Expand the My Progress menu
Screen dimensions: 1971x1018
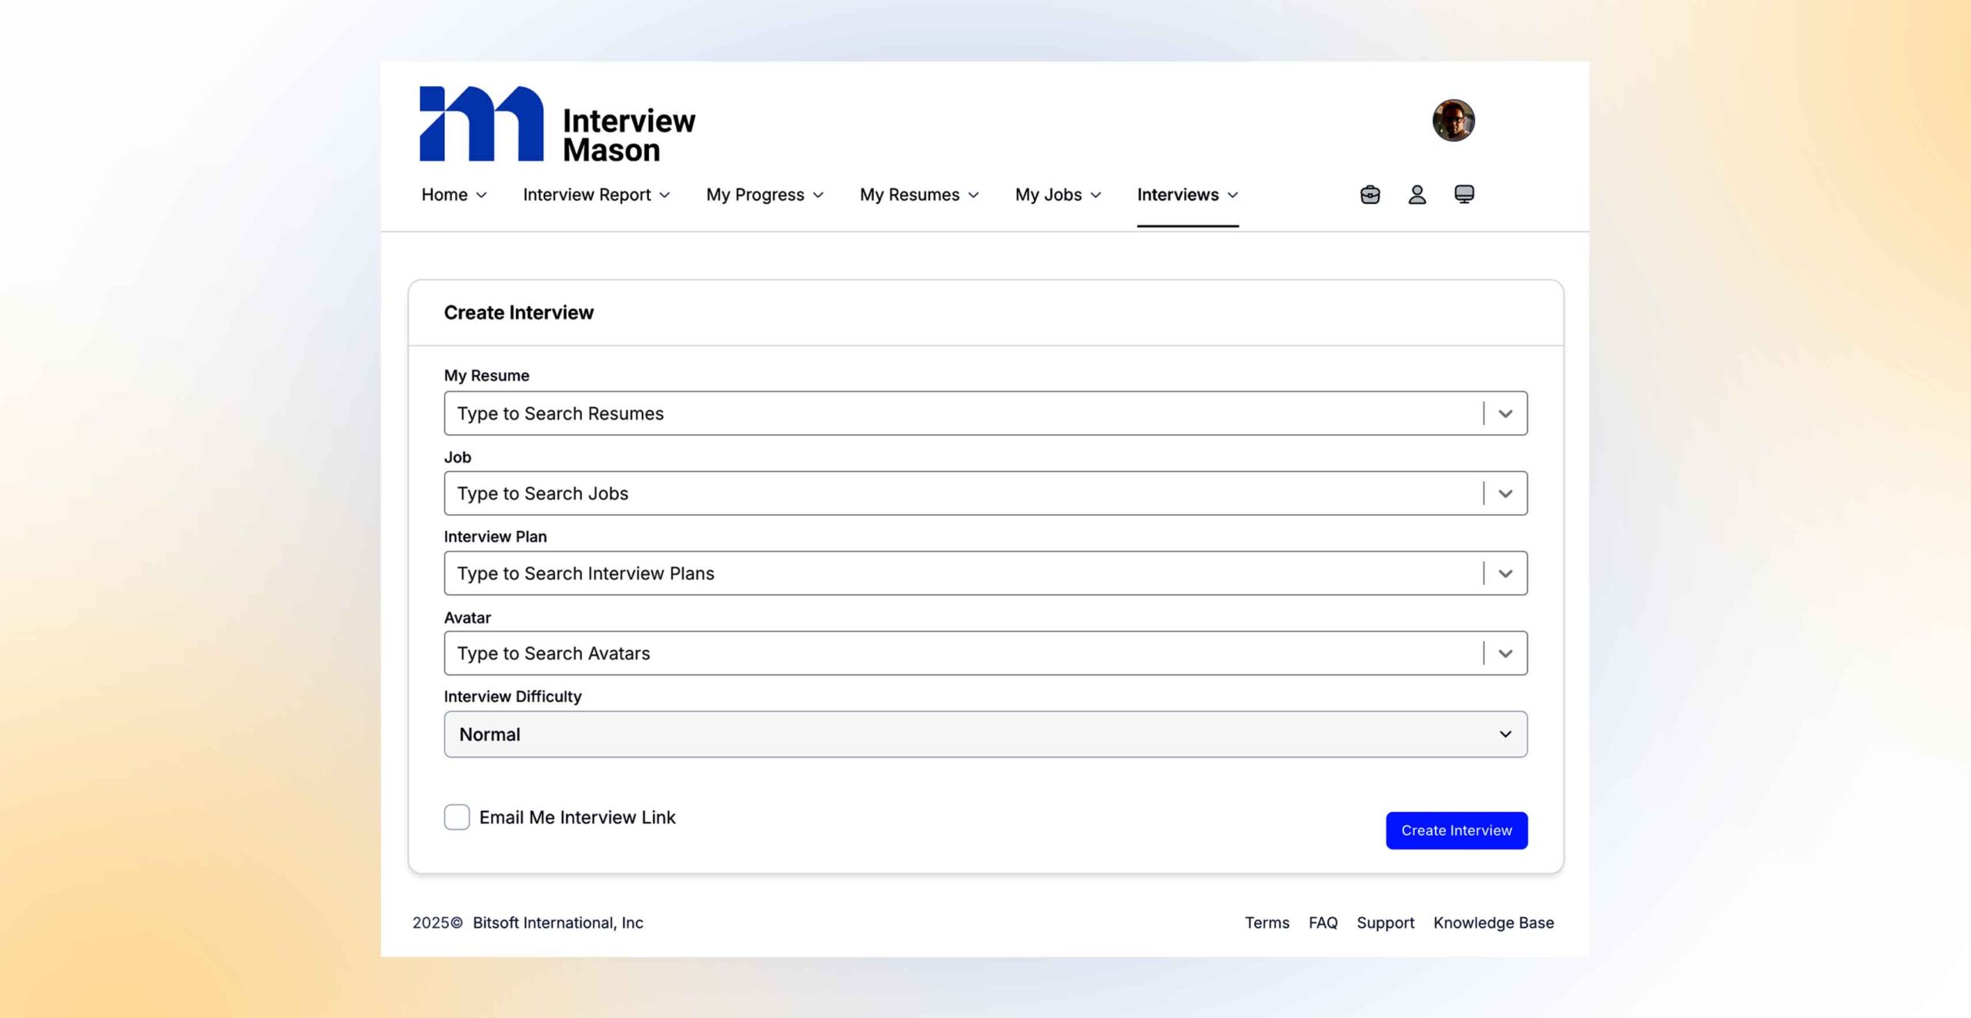pos(765,195)
